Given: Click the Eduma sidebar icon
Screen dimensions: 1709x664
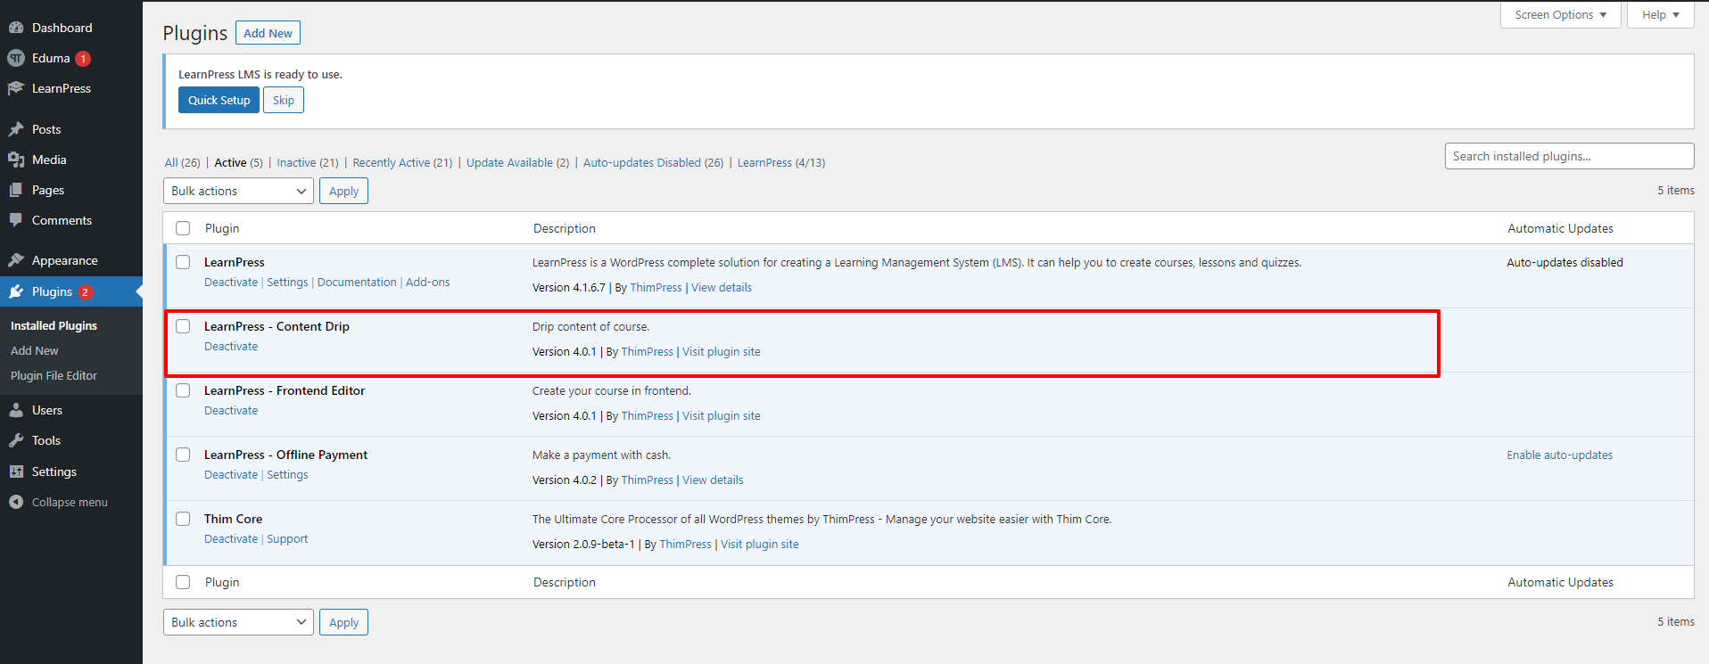Looking at the screenshot, I should coord(16,58).
